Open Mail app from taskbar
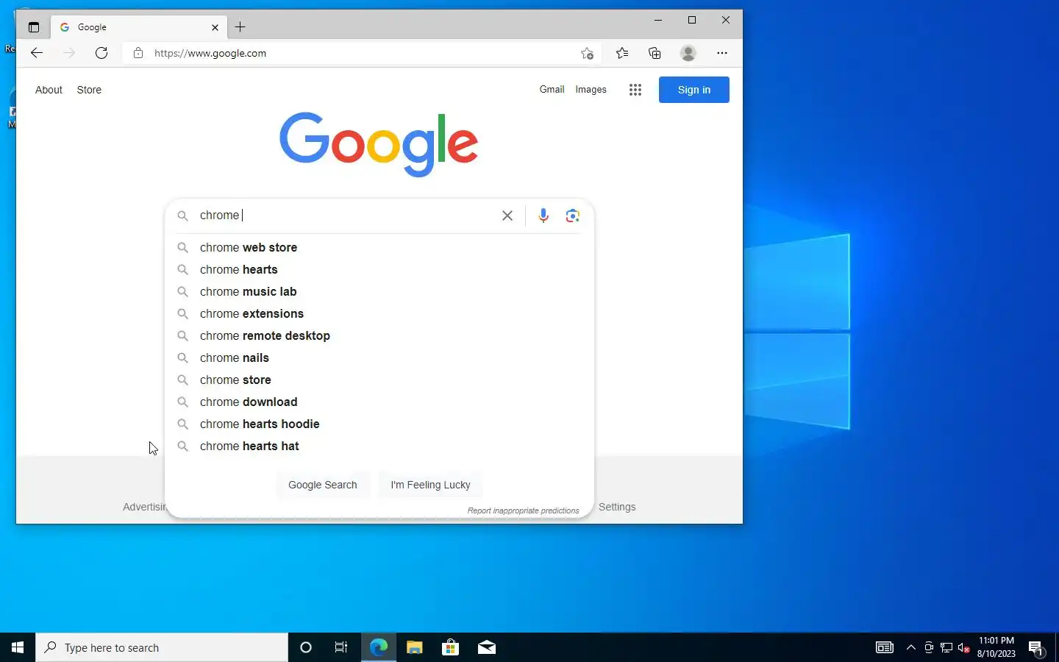The height and width of the screenshot is (662, 1059). [487, 647]
